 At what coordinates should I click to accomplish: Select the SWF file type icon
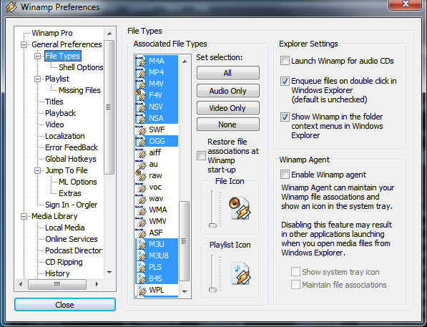click(x=141, y=130)
